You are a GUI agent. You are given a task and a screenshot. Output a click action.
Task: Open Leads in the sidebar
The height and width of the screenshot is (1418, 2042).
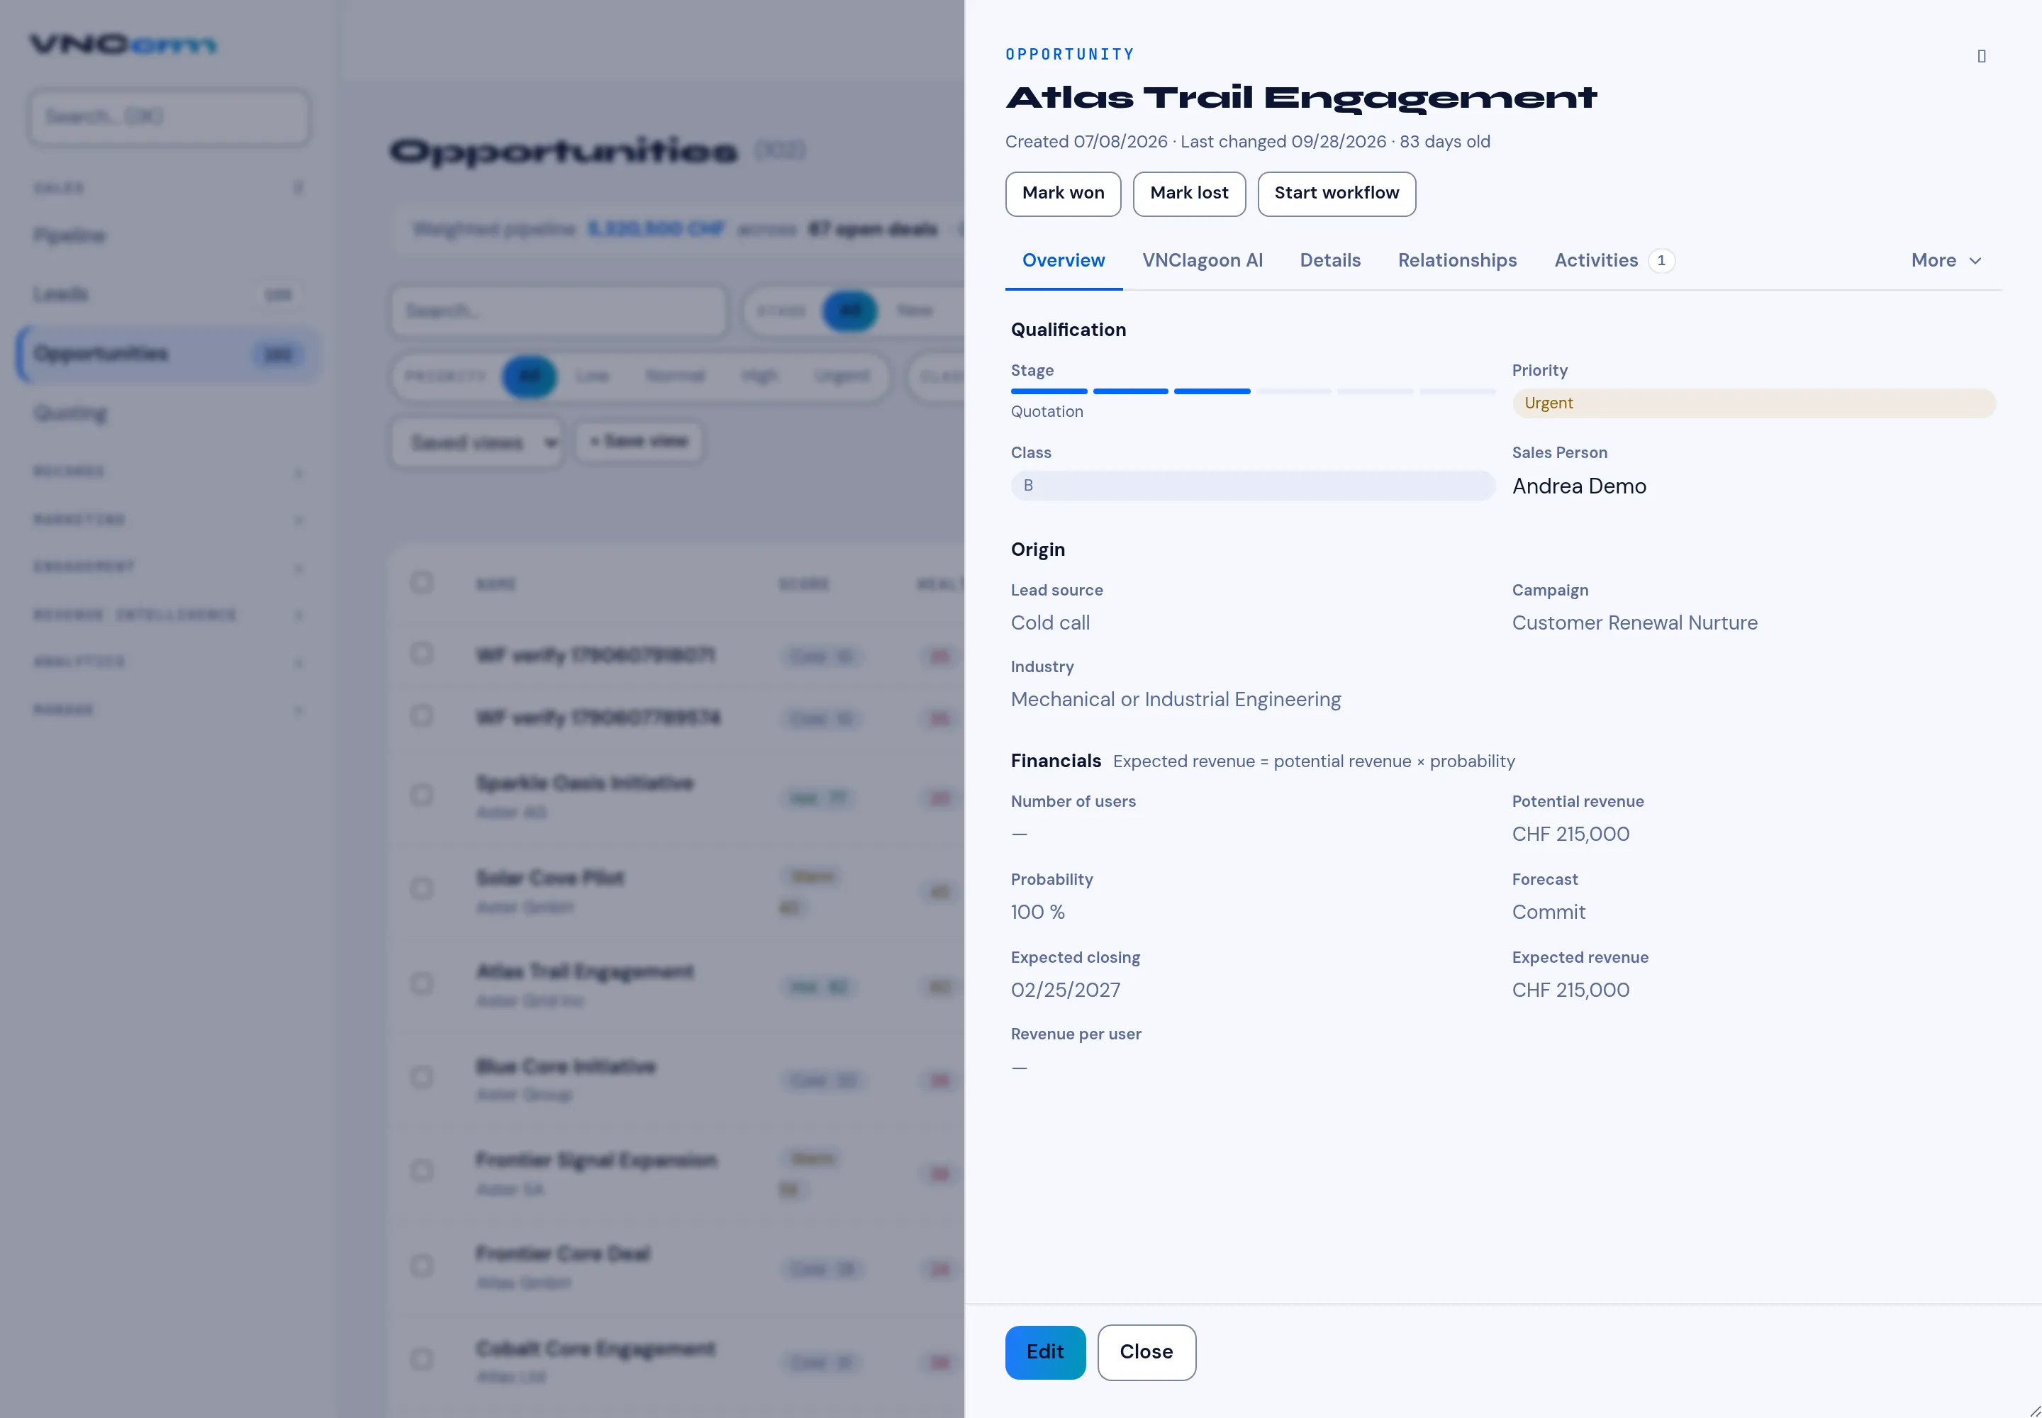[169, 294]
